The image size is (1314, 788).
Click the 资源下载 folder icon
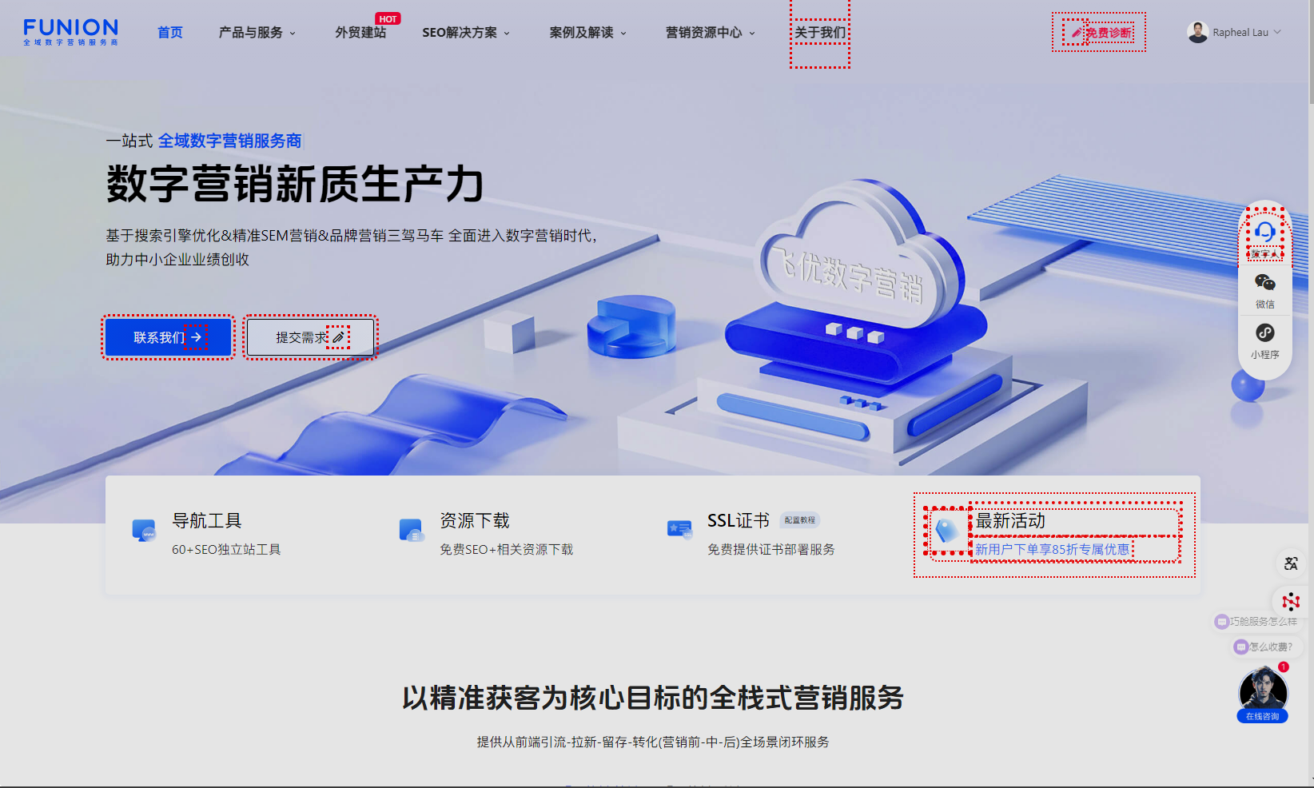412,531
